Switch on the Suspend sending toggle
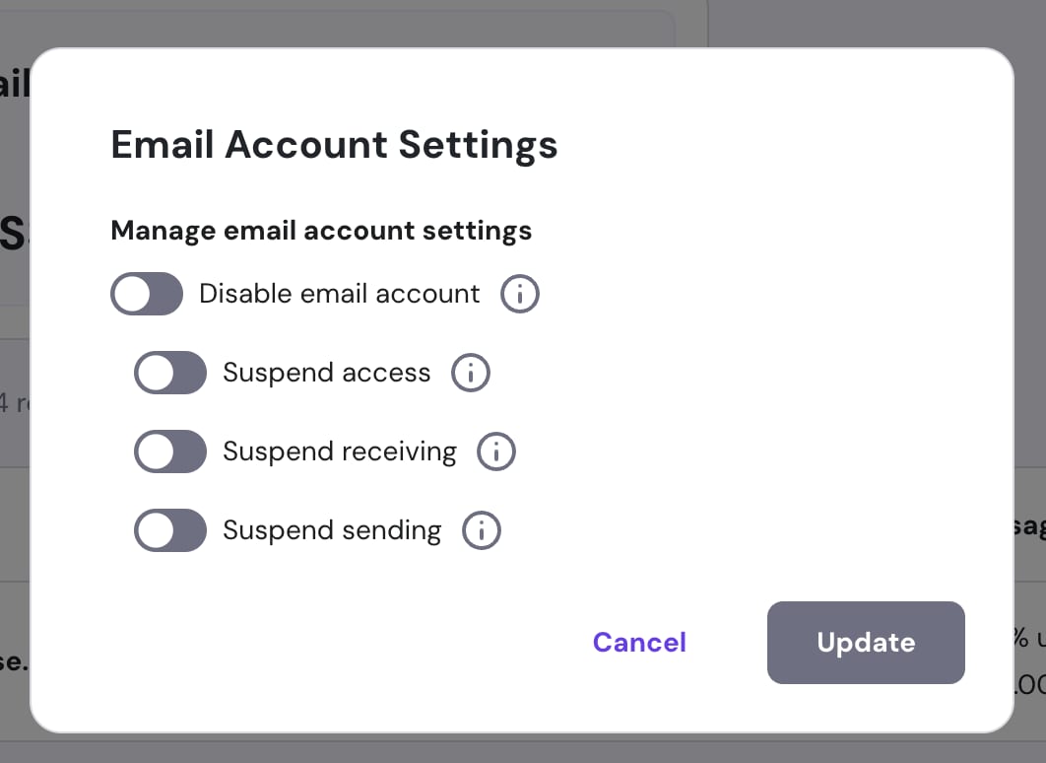This screenshot has width=1046, height=763. (170, 530)
